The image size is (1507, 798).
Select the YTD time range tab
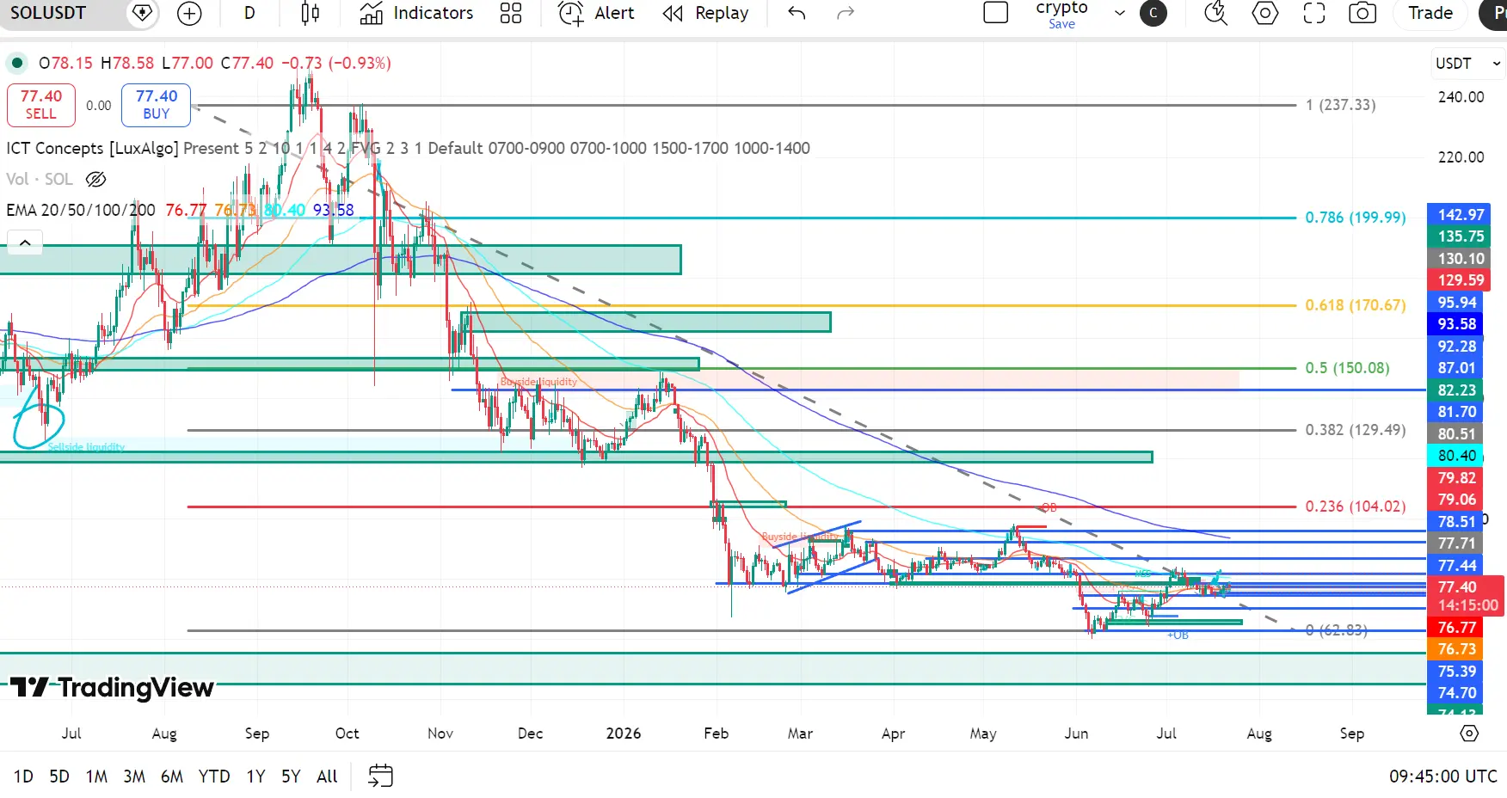pos(214,777)
